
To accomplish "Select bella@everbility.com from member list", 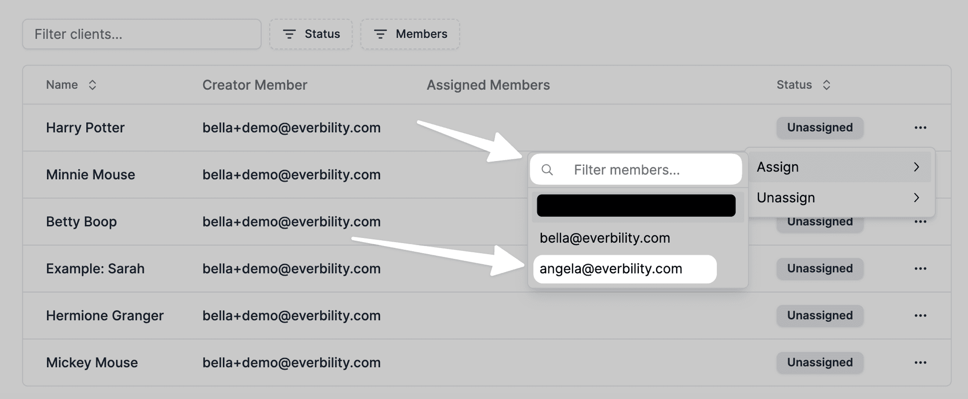I will pos(604,238).
